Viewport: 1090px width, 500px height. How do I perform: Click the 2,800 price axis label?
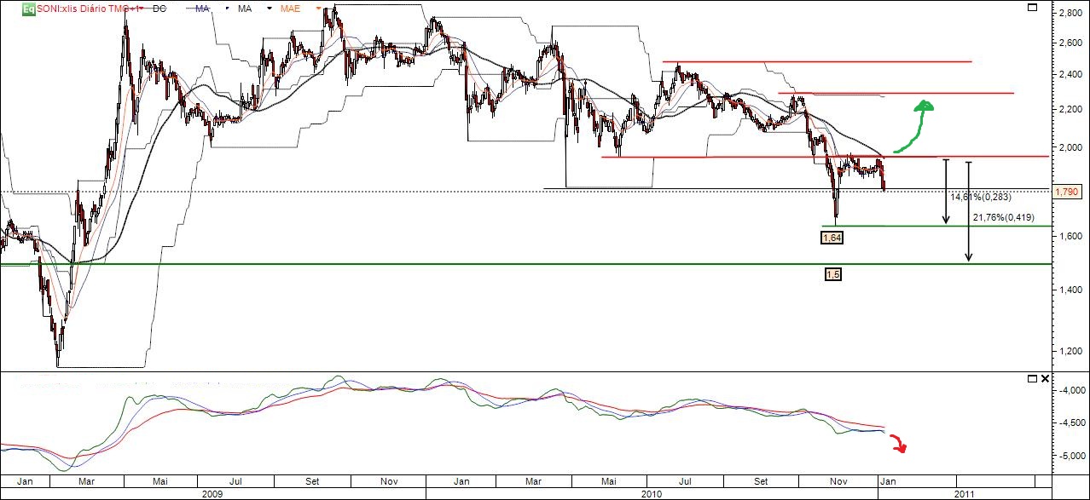coord(1070,13)
